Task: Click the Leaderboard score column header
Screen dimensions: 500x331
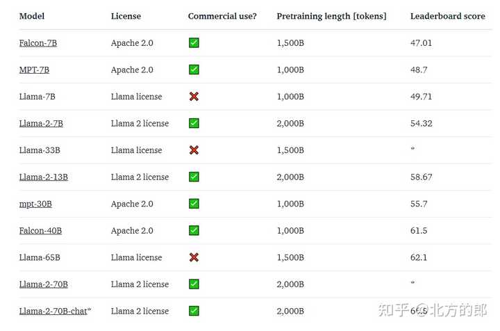Action: (448, 16)
